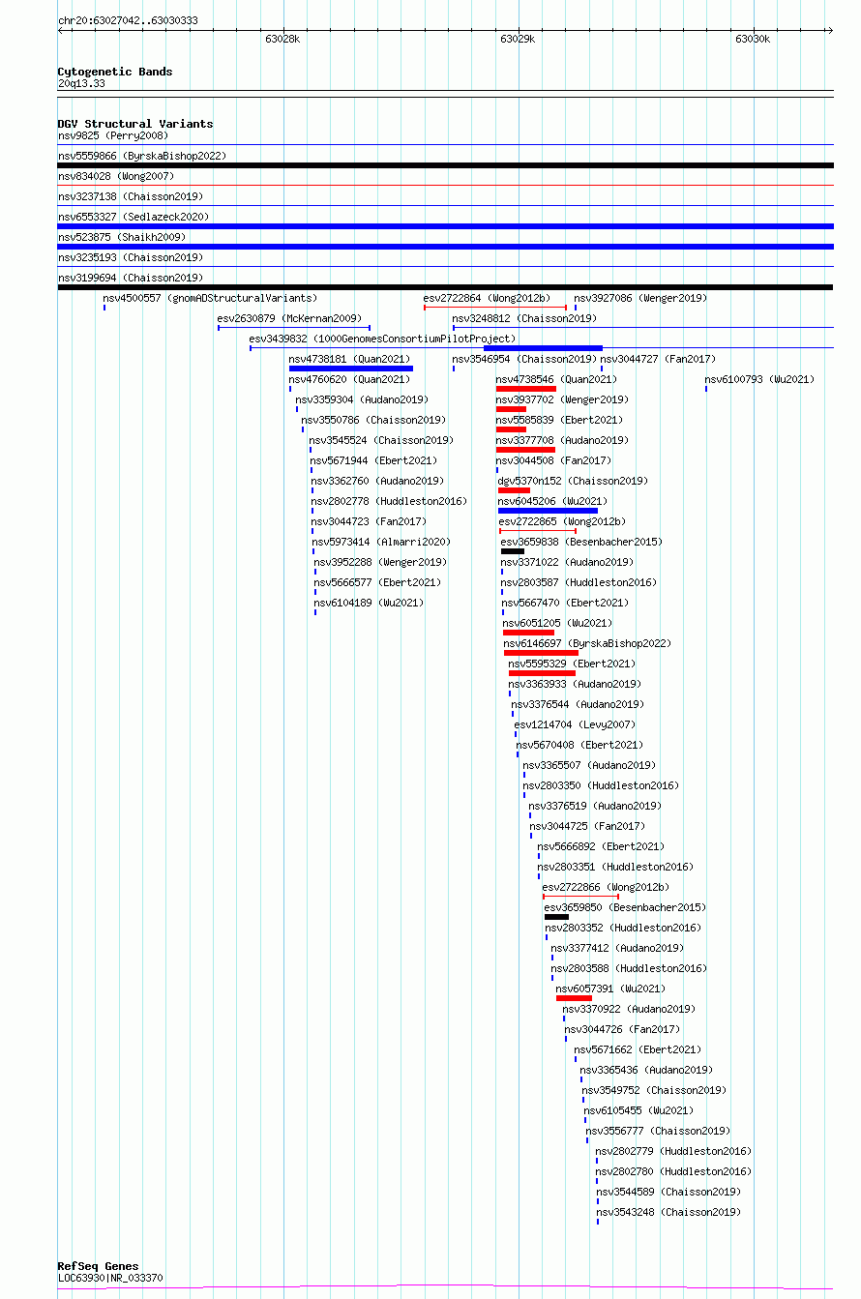This screenshot has height=1299, width=861.
Task: Select esv1214704 (Levy2007) variant
Action: point(575,724)
